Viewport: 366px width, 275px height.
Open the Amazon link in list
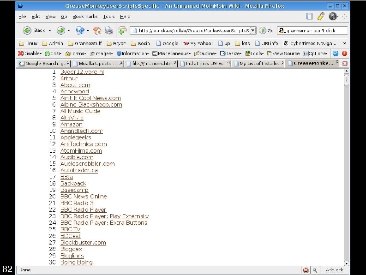(x=72, y=125)
